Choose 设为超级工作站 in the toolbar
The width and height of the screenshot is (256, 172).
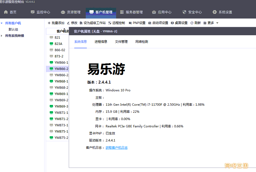(x=93, y=23)
